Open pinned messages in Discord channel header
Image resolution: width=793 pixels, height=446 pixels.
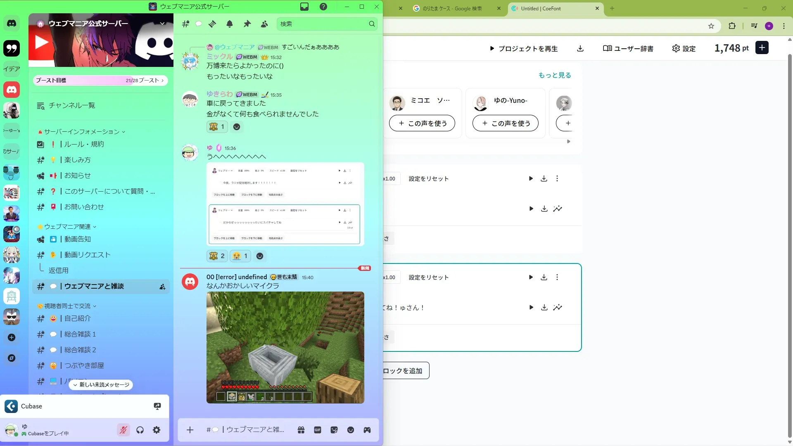point(247,24)
